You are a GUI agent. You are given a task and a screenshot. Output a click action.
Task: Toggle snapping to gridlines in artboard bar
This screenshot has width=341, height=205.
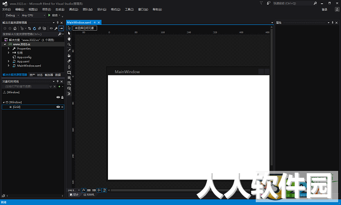pos(94,190)
